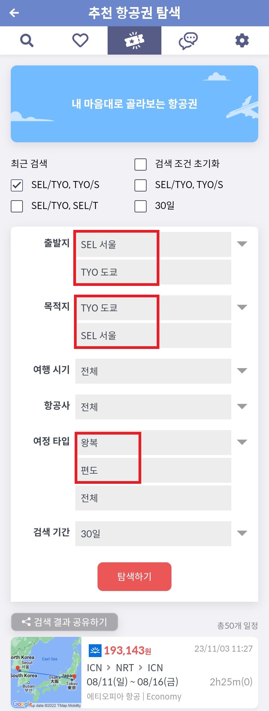Tap the back arrow in the header
269x711 pixels.
13,13
